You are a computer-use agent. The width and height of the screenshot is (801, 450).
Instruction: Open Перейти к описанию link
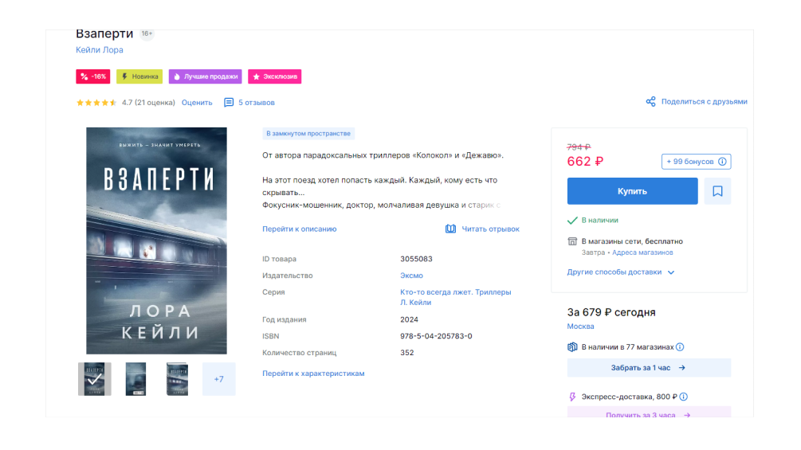click(300, 229)
